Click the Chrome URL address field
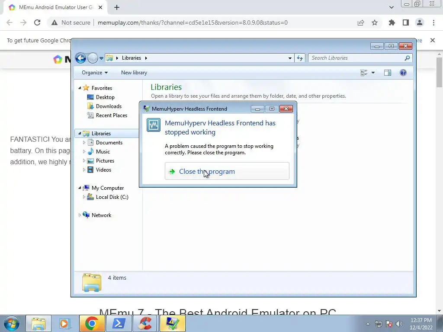This screenshot has height=332, width=443. (193, 22)
